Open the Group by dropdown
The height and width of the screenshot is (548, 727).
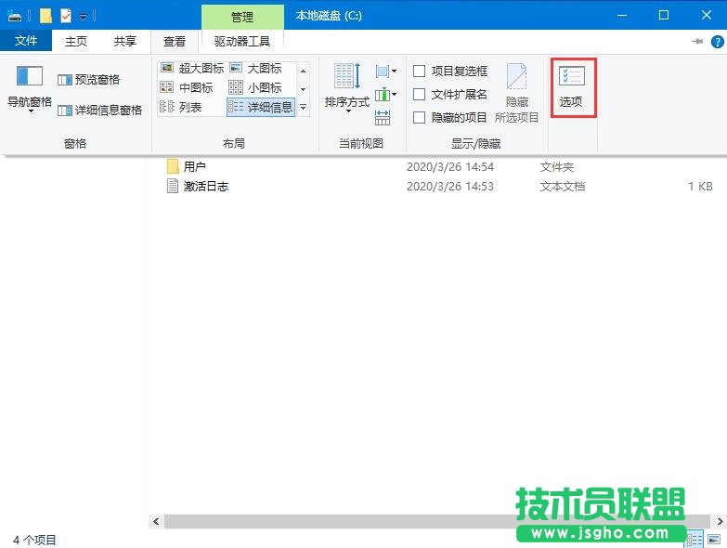click(x=386, y=72)
